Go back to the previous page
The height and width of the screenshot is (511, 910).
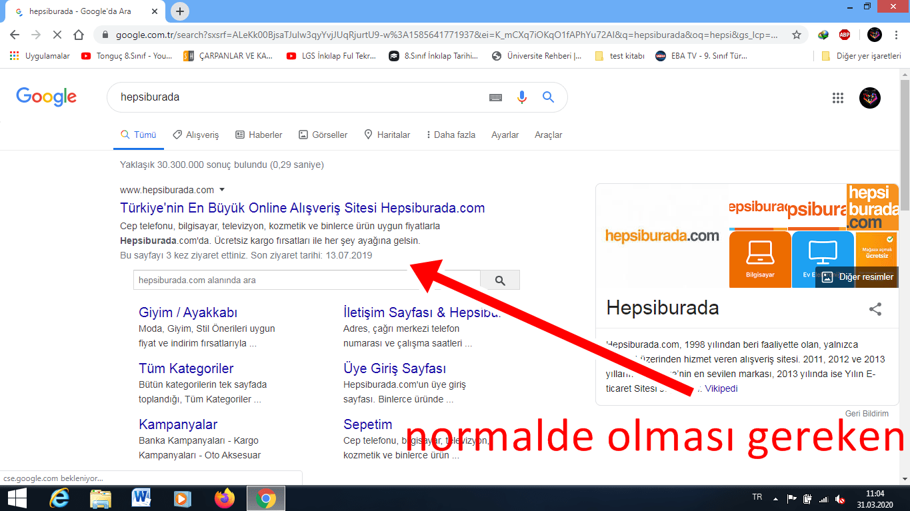(15, 35)
